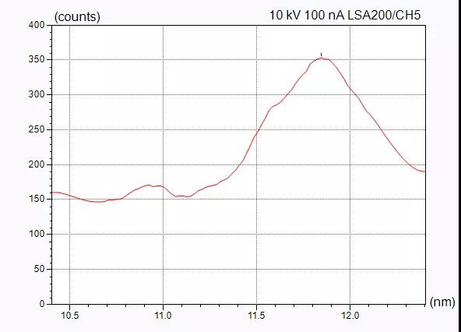Click the 11.0 x-axis tick label
This screenshot has width=461, height=332.
point(163,316)
